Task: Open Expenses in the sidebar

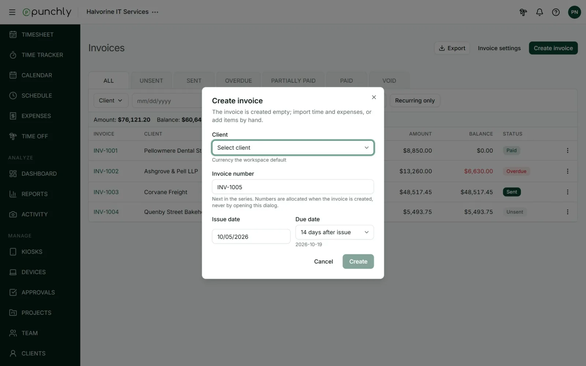Action: coord(40,116)
